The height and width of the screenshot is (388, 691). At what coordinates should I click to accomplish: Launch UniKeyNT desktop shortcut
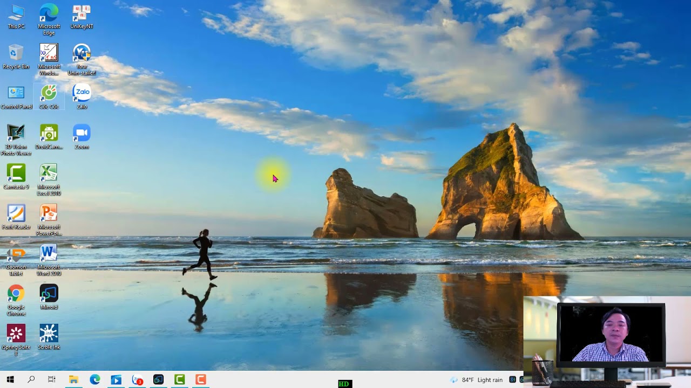point(82,17)
